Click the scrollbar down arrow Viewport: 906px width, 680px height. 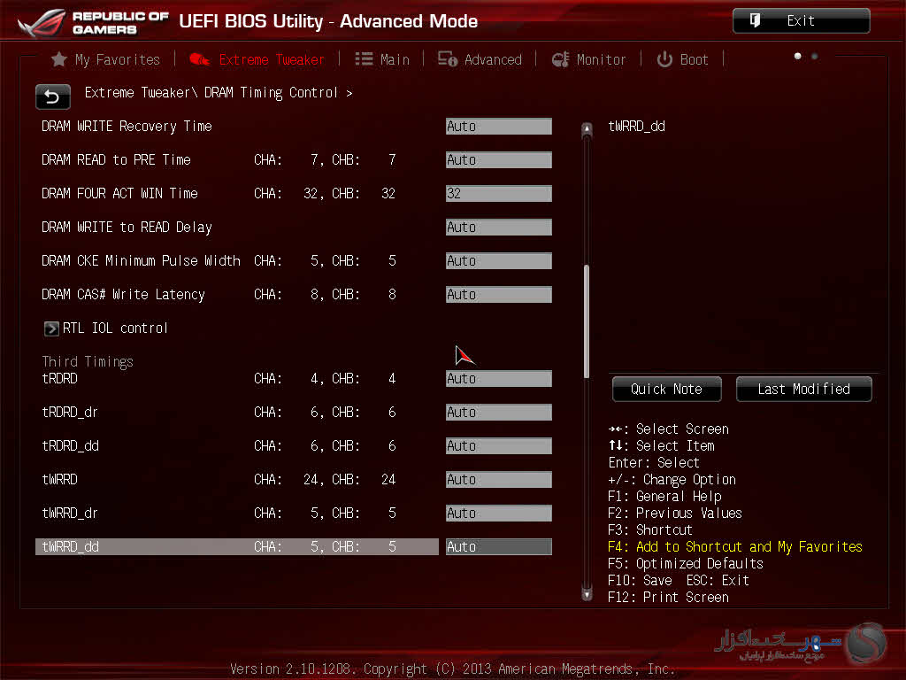[586, 594]
